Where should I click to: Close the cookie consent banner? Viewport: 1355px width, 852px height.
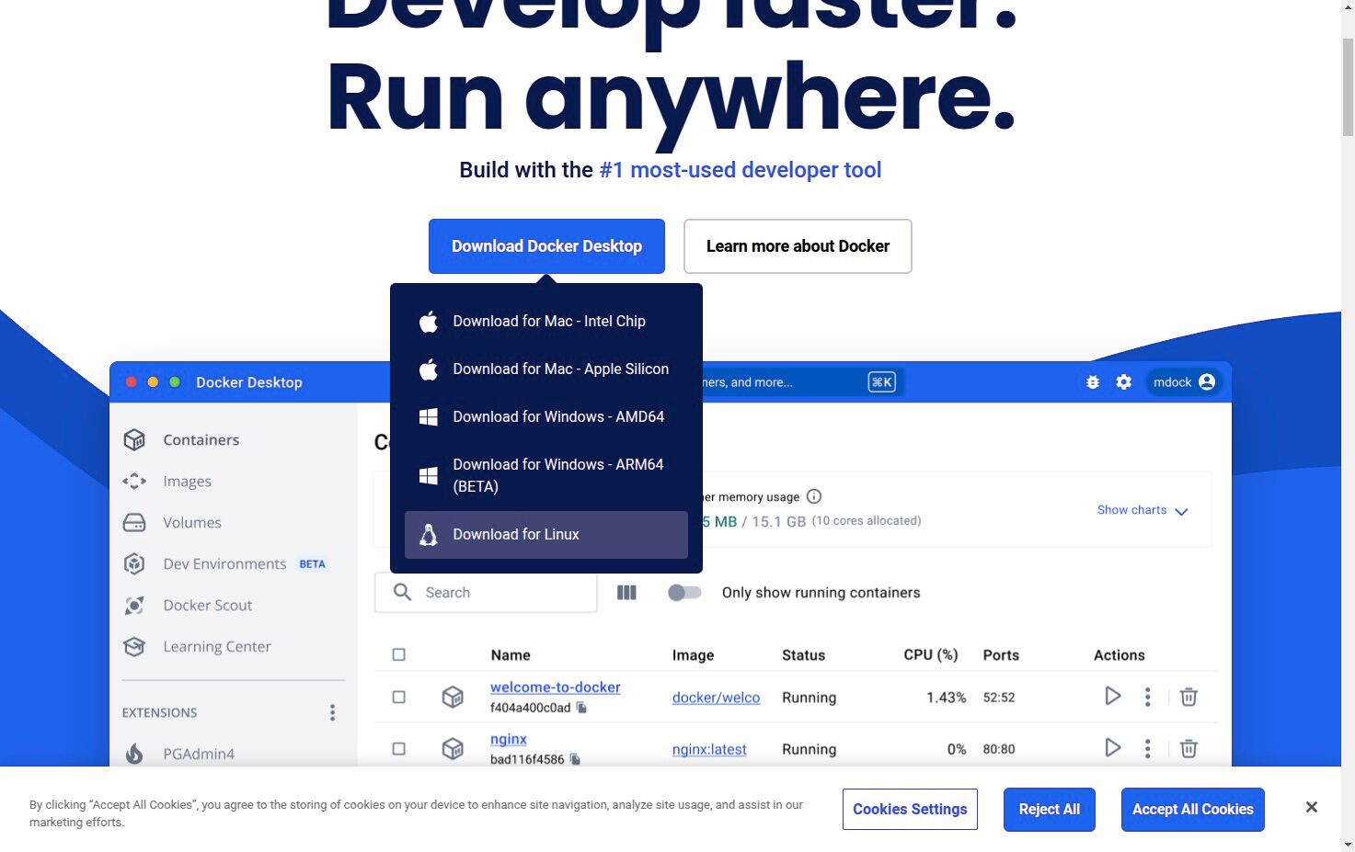pos(1312,807)
